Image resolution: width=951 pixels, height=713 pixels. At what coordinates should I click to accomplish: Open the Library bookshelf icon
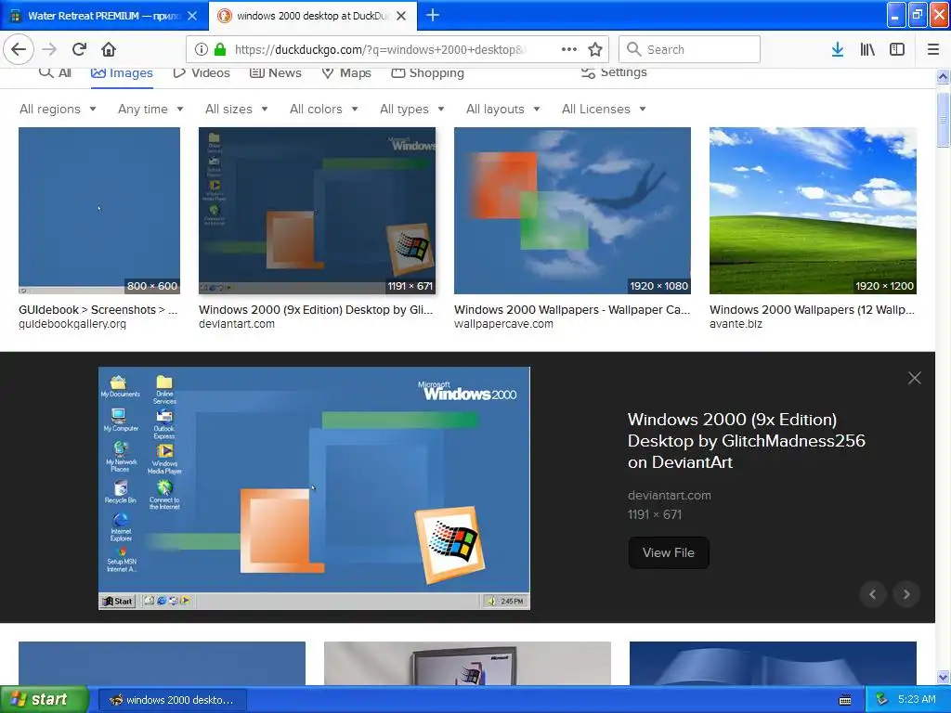(867, 49)
